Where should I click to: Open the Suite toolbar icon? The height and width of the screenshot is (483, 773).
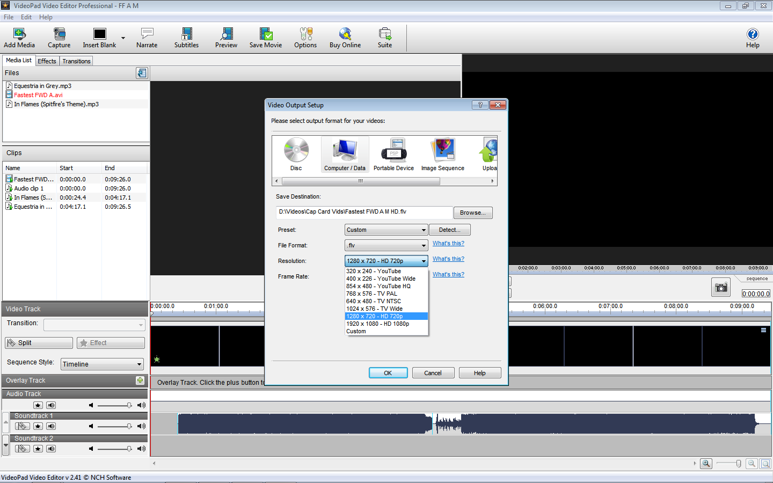385,38
